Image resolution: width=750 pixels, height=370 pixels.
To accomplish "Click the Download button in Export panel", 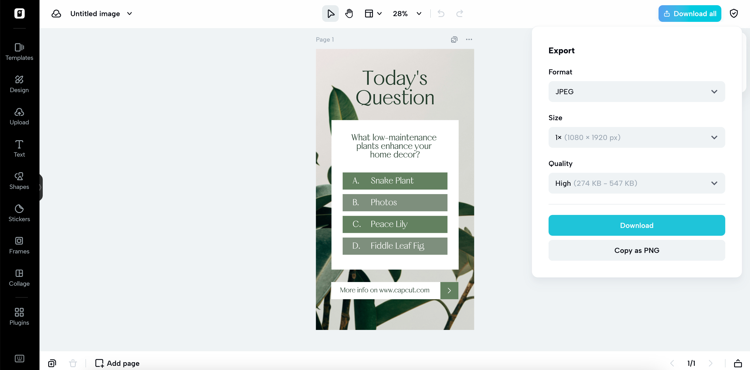I will [x=636, y=225].
